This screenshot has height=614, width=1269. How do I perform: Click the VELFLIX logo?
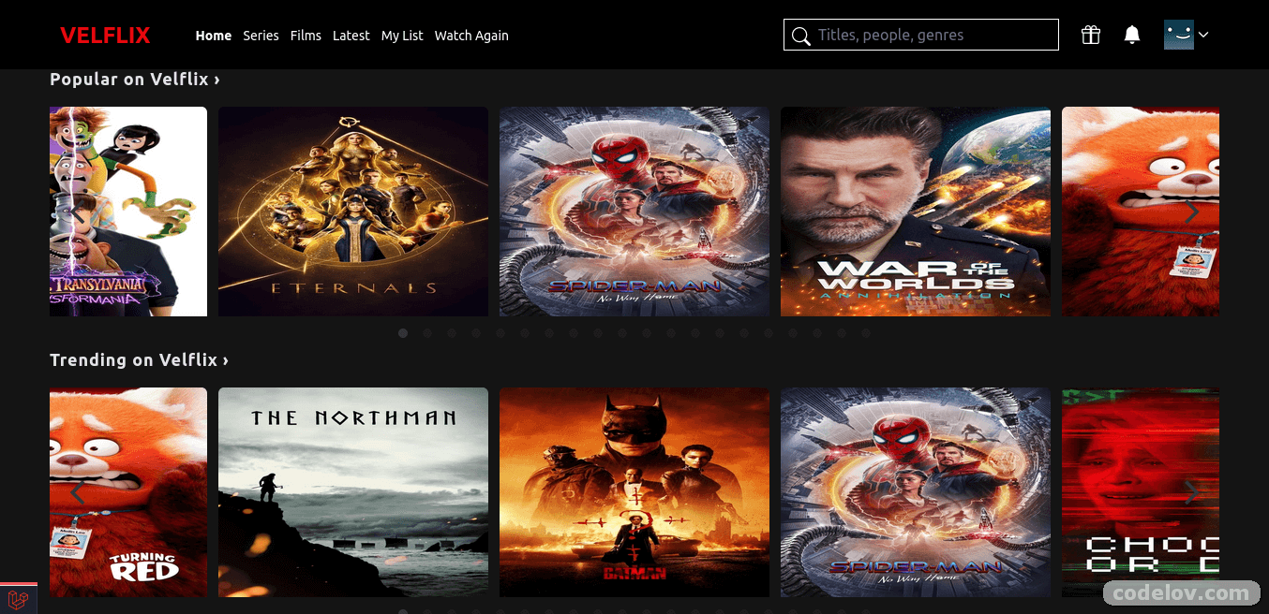(x=105, y=36)
